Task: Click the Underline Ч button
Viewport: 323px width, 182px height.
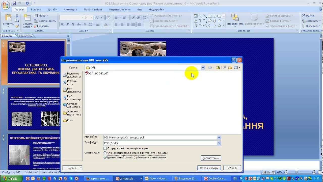Action: tap(73, 24)
